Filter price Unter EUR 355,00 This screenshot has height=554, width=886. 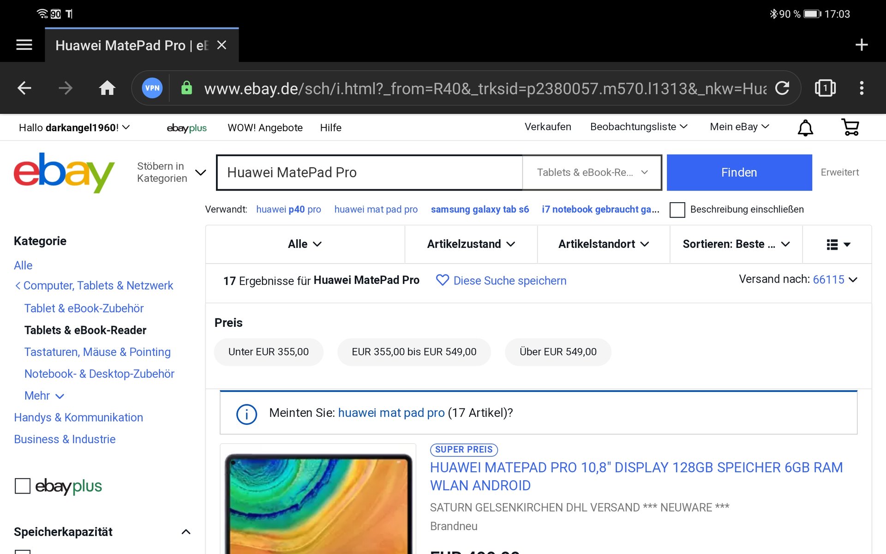tap(269, 352)
